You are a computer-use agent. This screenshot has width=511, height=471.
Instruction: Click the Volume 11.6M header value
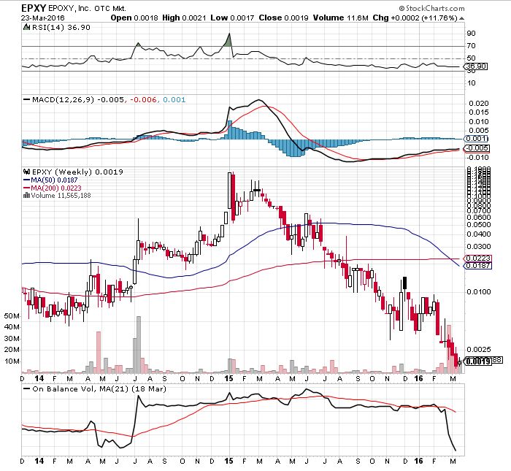[x=341, y=18]
